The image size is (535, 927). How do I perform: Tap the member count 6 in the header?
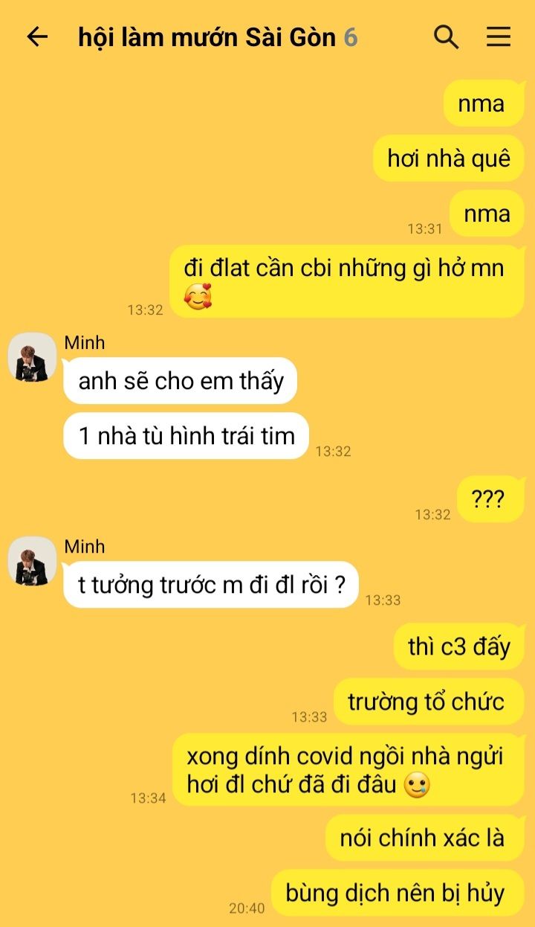point(351,37)
